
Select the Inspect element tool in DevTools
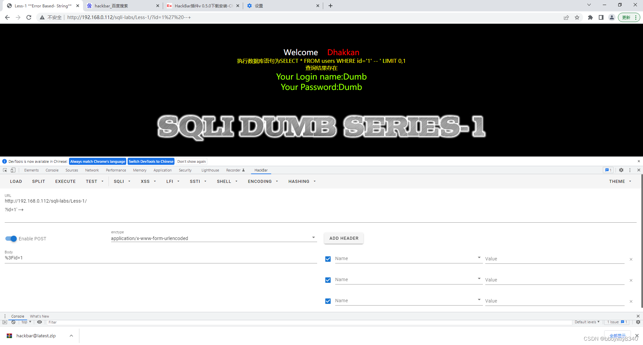point(5,170)
